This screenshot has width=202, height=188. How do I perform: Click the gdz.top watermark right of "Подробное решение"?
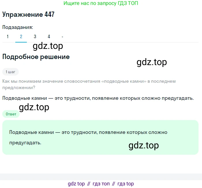click(x=151, y=62)
